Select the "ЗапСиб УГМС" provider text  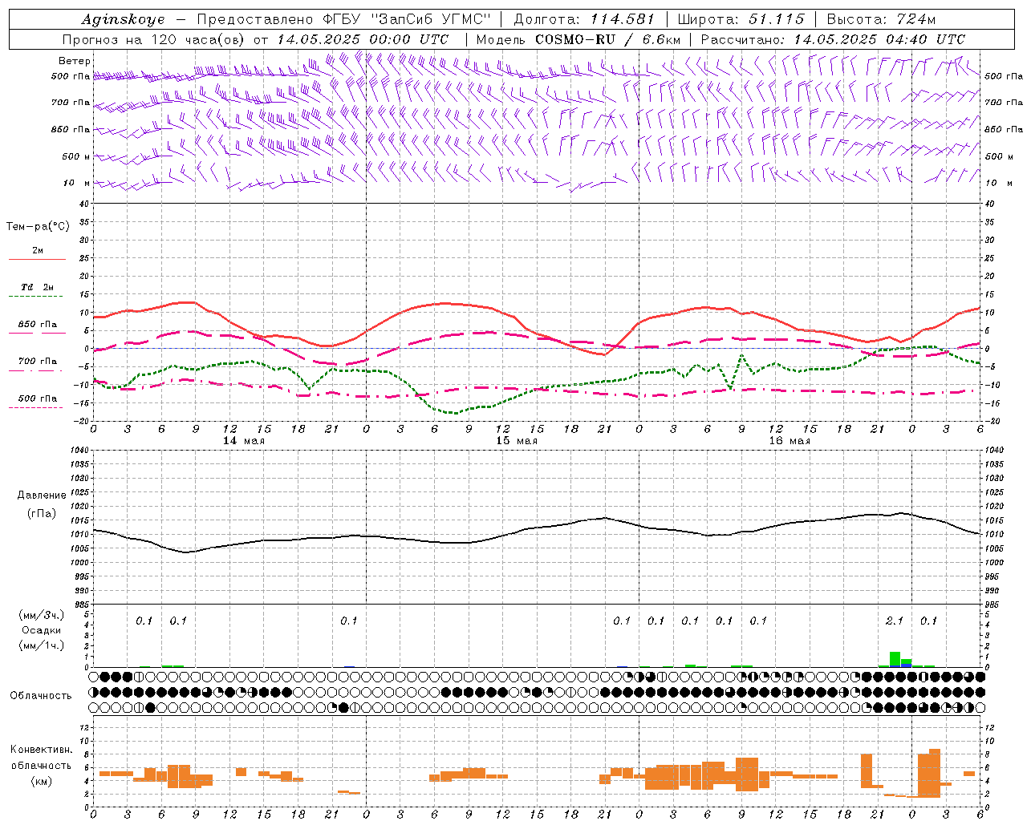429,19
